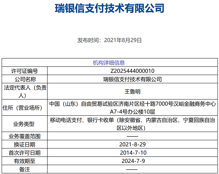Select the name 王鲁明

pos(132,92)
